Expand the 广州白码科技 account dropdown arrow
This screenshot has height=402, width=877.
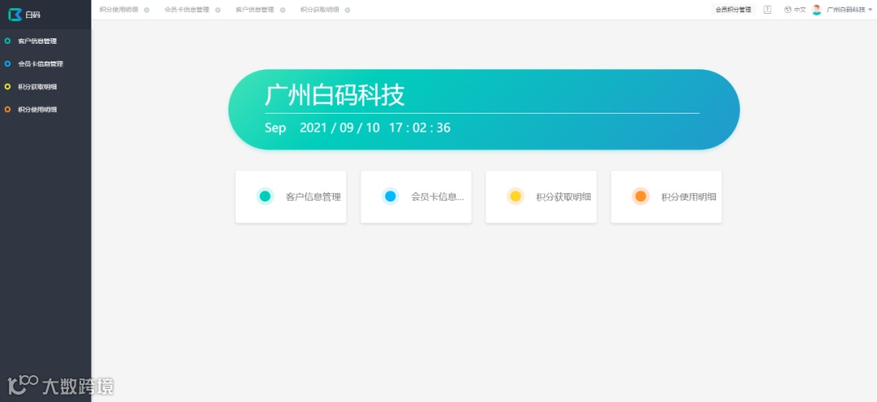click(871, 10)
